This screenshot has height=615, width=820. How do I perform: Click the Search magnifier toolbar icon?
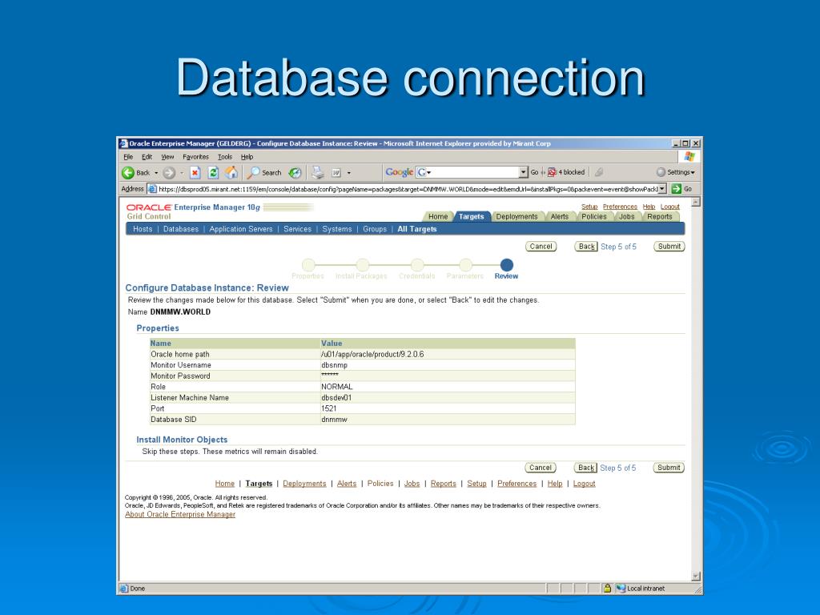pyautogui.click(x=254, y=173)
